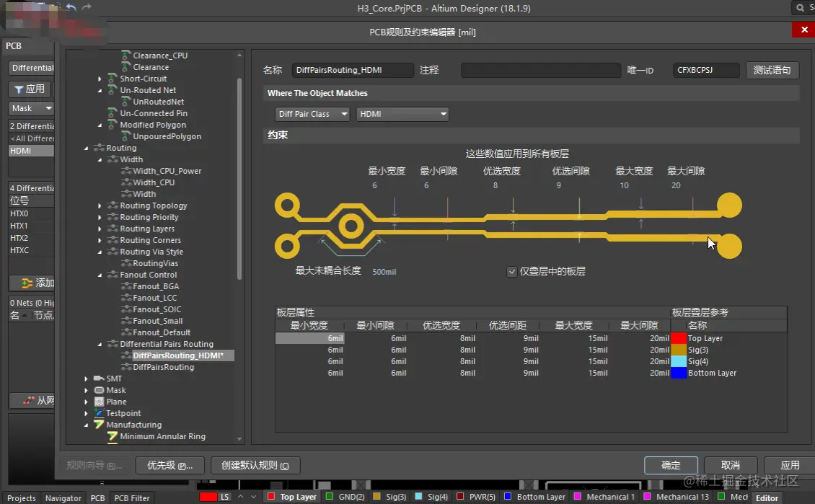Screen dimensions: 815x504
Task: Open the Diff Pair Class dropdown
Action: (312, 114)
